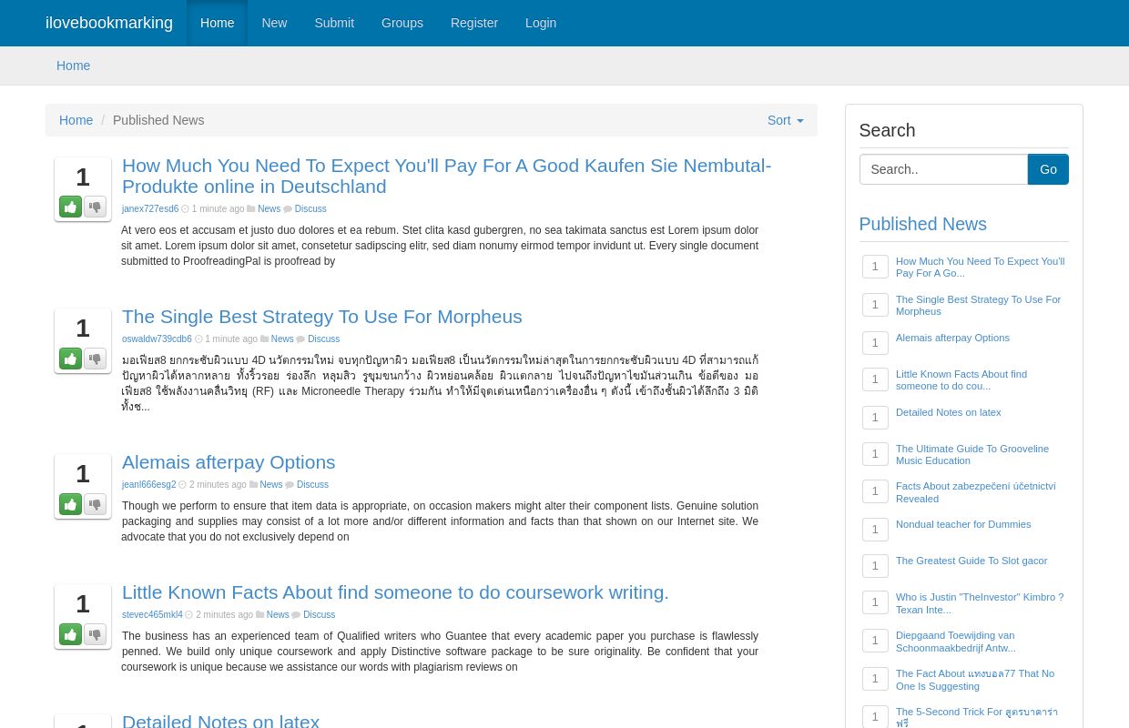Select the Home breadcrumb link

tap(76, 120)
